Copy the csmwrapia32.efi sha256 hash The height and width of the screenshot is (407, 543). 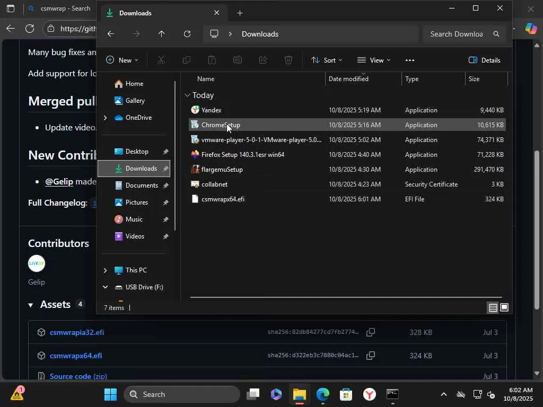[371, 332]
